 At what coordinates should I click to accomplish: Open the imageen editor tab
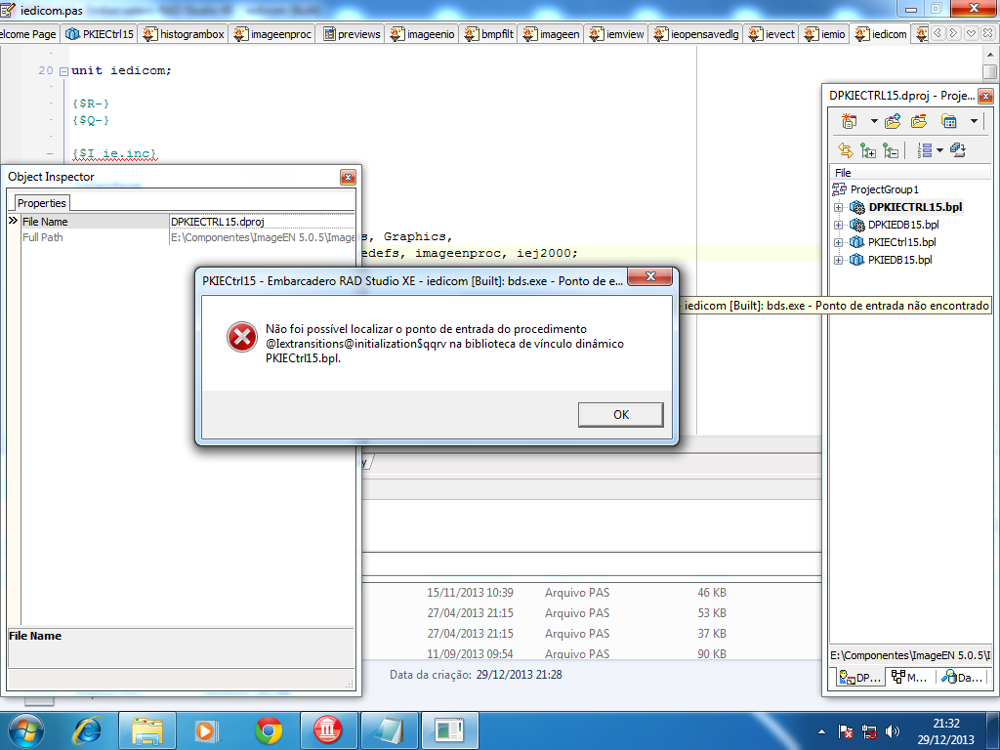pyautogui.click(x=552, y=34)
